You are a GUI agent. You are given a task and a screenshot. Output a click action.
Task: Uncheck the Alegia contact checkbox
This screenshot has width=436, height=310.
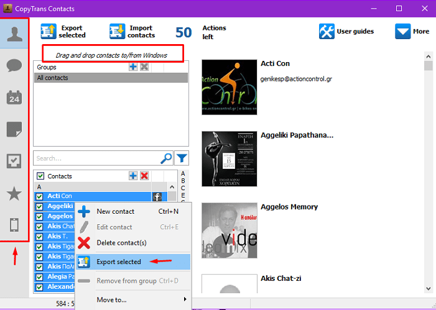(x=39, y=277)
